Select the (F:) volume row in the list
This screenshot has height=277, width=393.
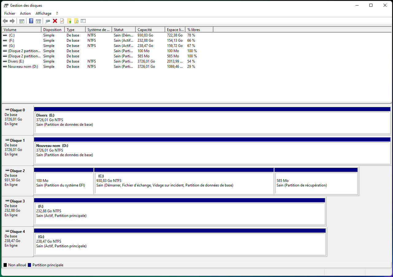coord(107,40)
